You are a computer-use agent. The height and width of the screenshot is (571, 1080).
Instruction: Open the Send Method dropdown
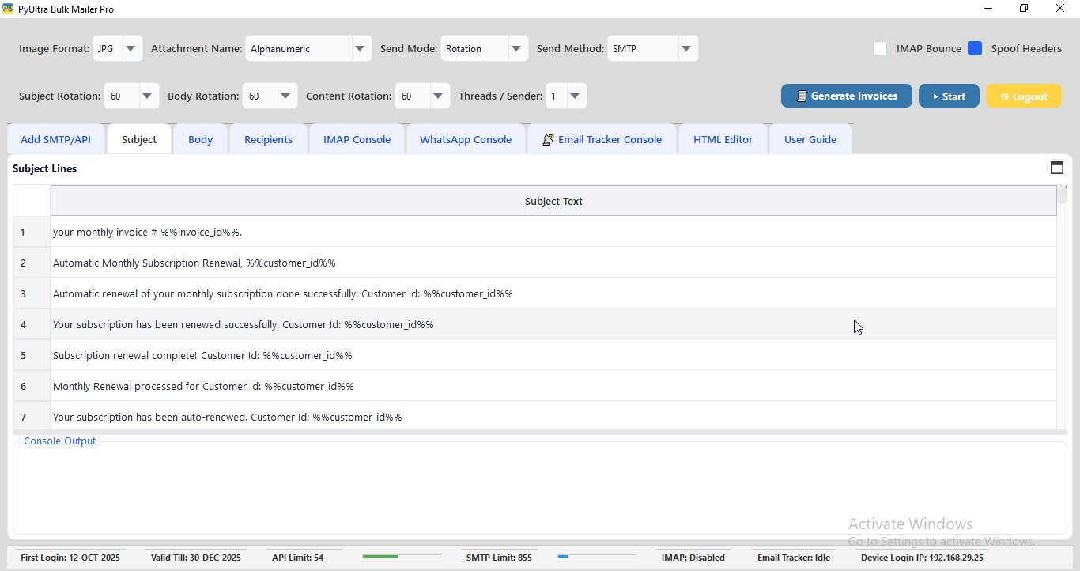tap(686, 48)
